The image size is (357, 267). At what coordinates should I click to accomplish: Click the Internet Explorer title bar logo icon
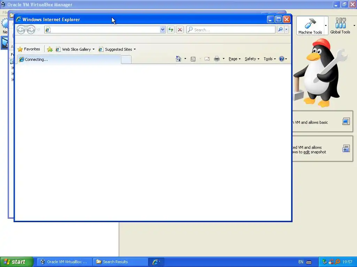tap(19, 19)
